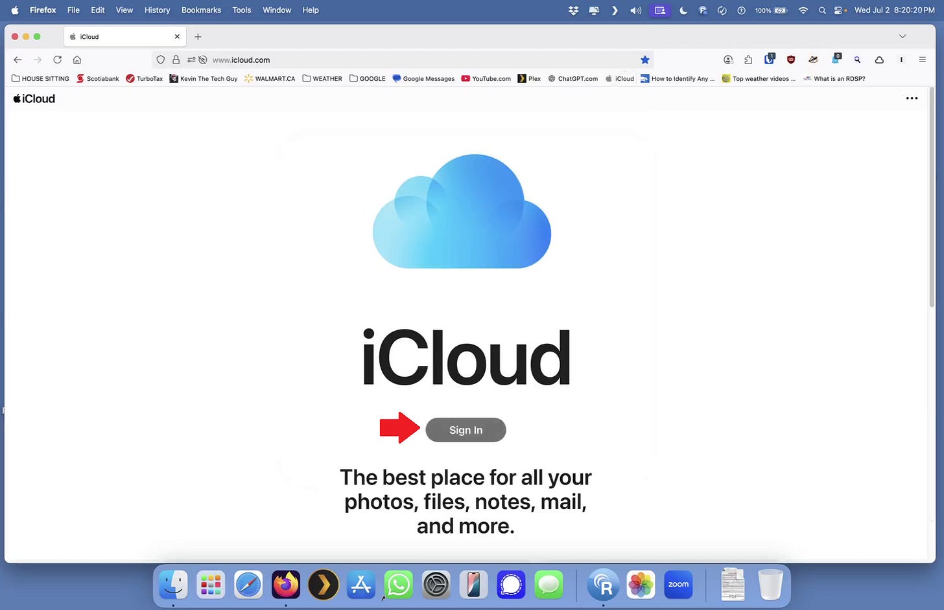
Task: Click the iCloud logo in the page header
Action: [x=34, y=98]
